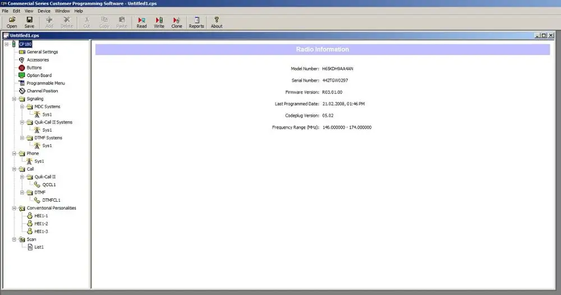Screen dimensions: 561x295
Task: Write codeplug using Write icon
Action: pos(159,20)
